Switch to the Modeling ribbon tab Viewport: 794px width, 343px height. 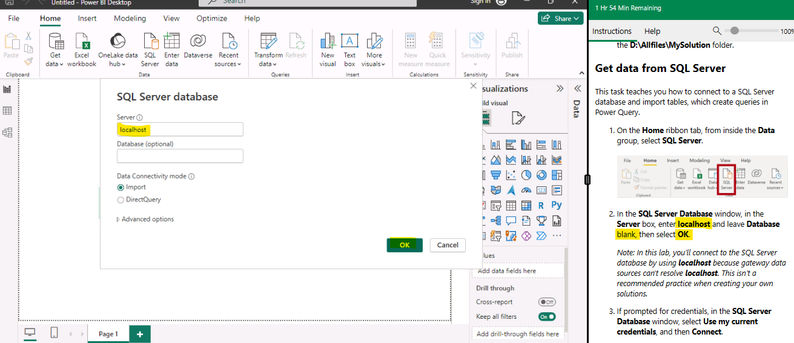pos(130,18)
